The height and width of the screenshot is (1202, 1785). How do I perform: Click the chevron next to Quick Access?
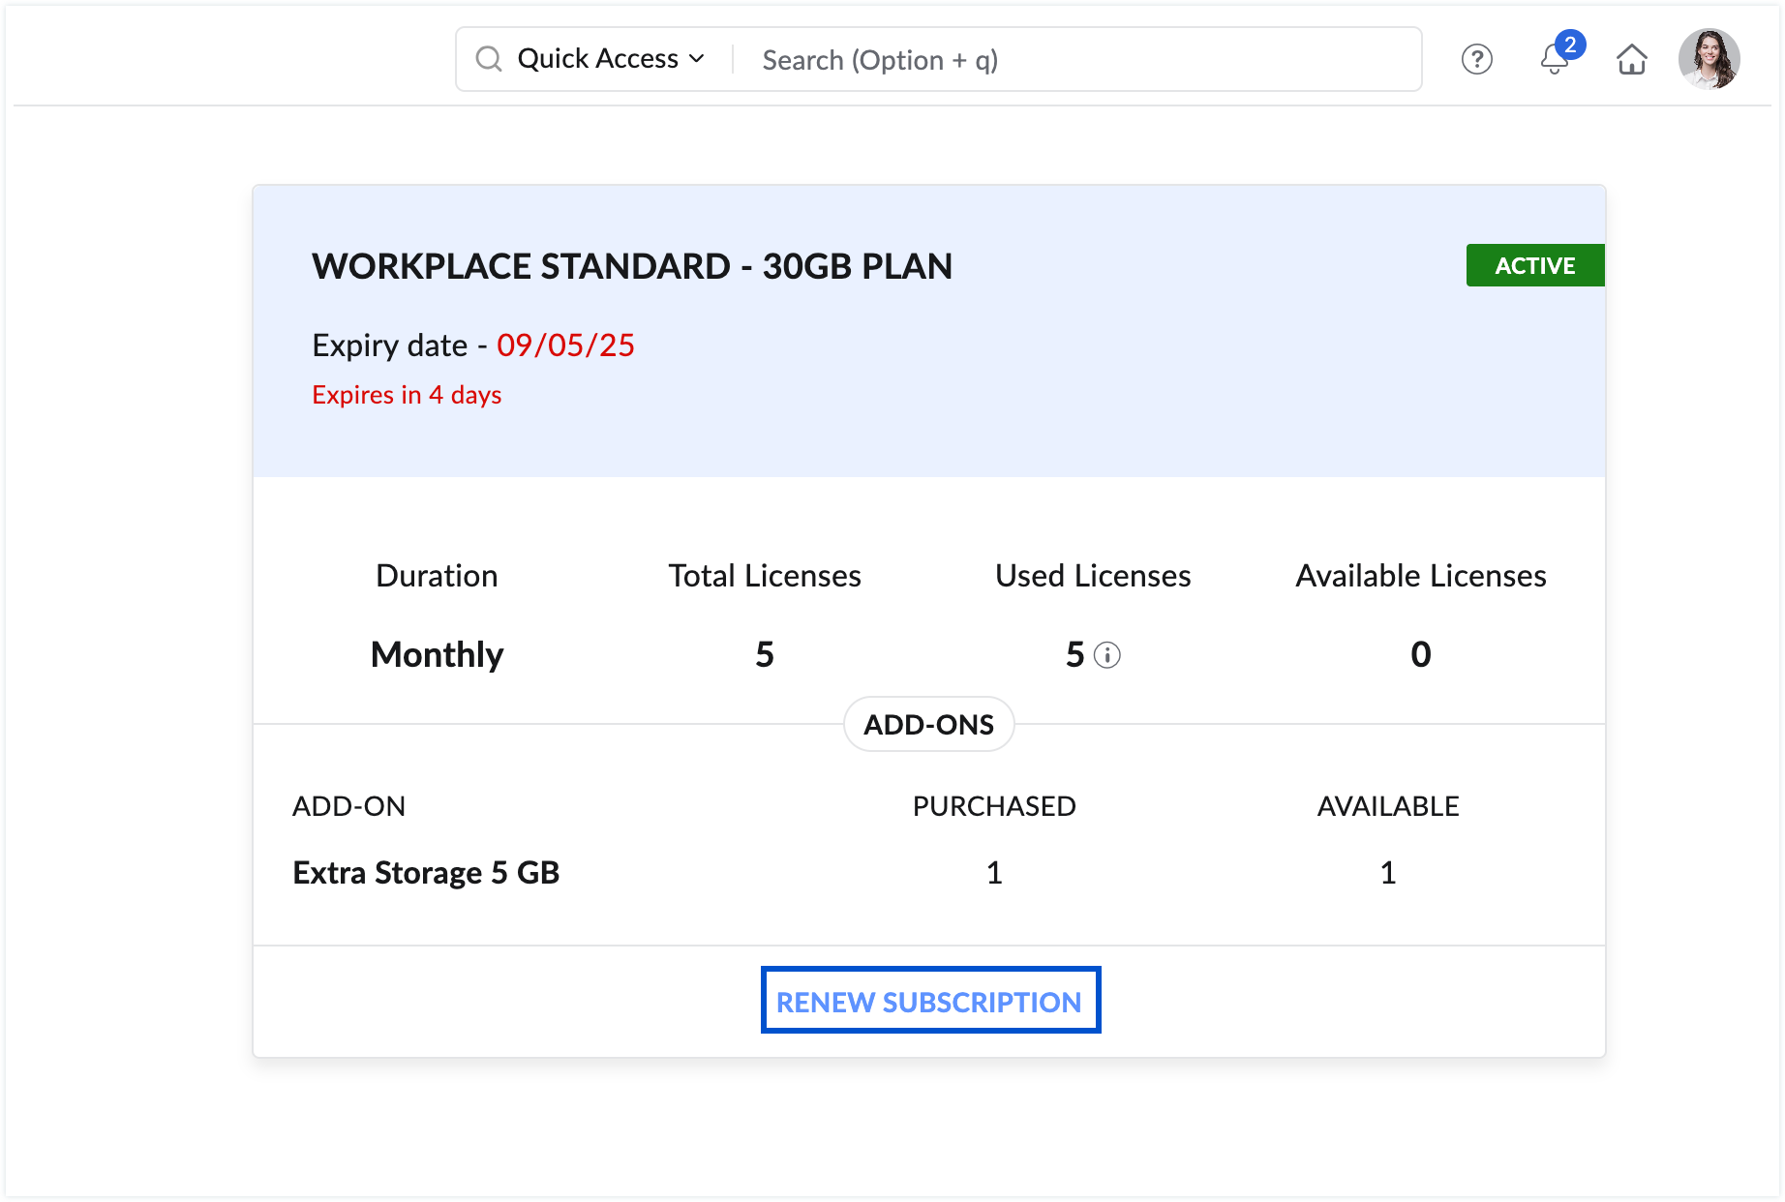(x=697, y=59)
